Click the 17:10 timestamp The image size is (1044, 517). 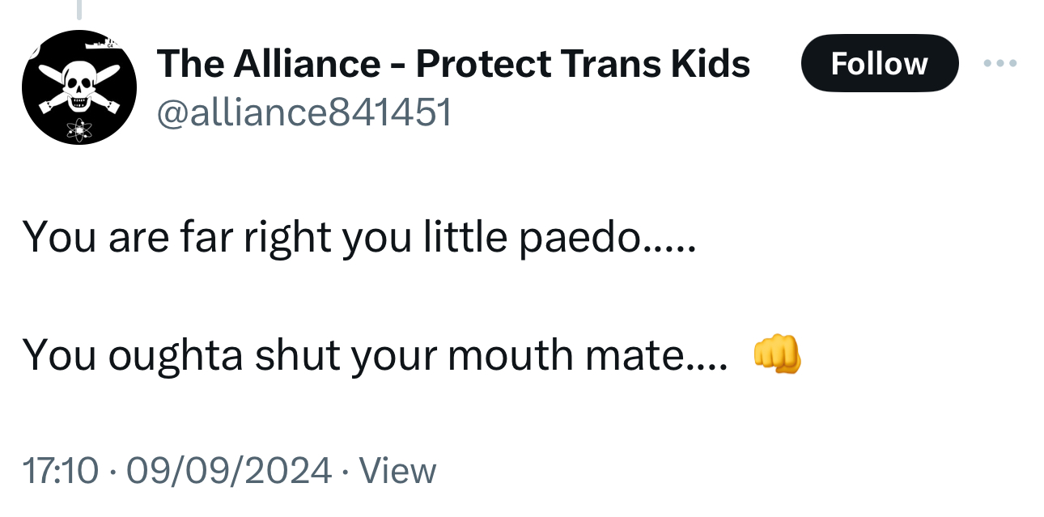point(60,471)
